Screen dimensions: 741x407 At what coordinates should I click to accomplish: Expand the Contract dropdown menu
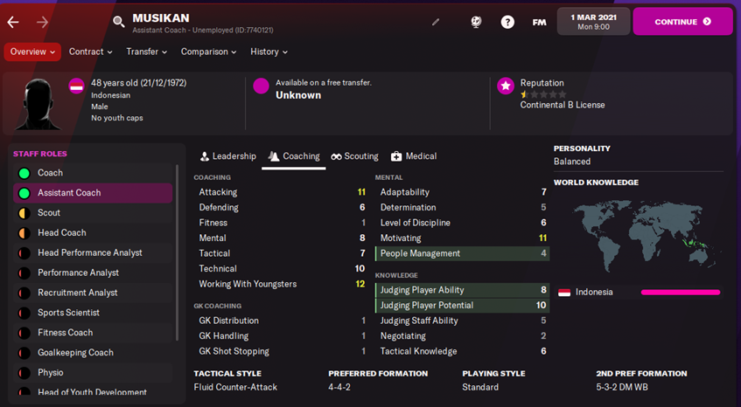[x=91, y=52]
